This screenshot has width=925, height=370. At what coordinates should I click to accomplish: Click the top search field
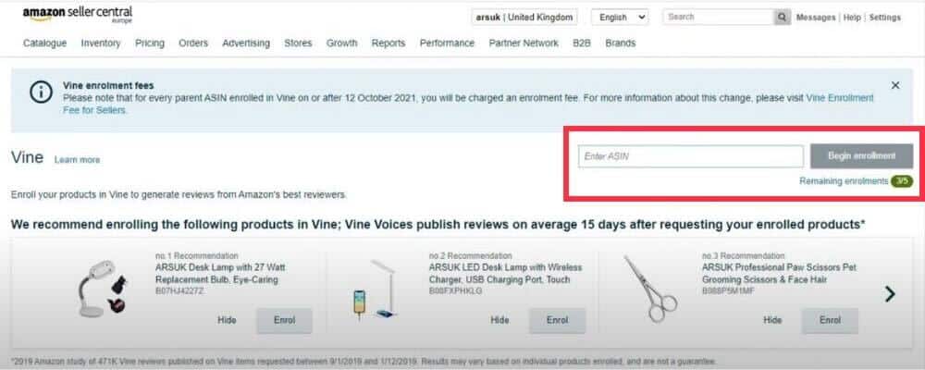719,18
